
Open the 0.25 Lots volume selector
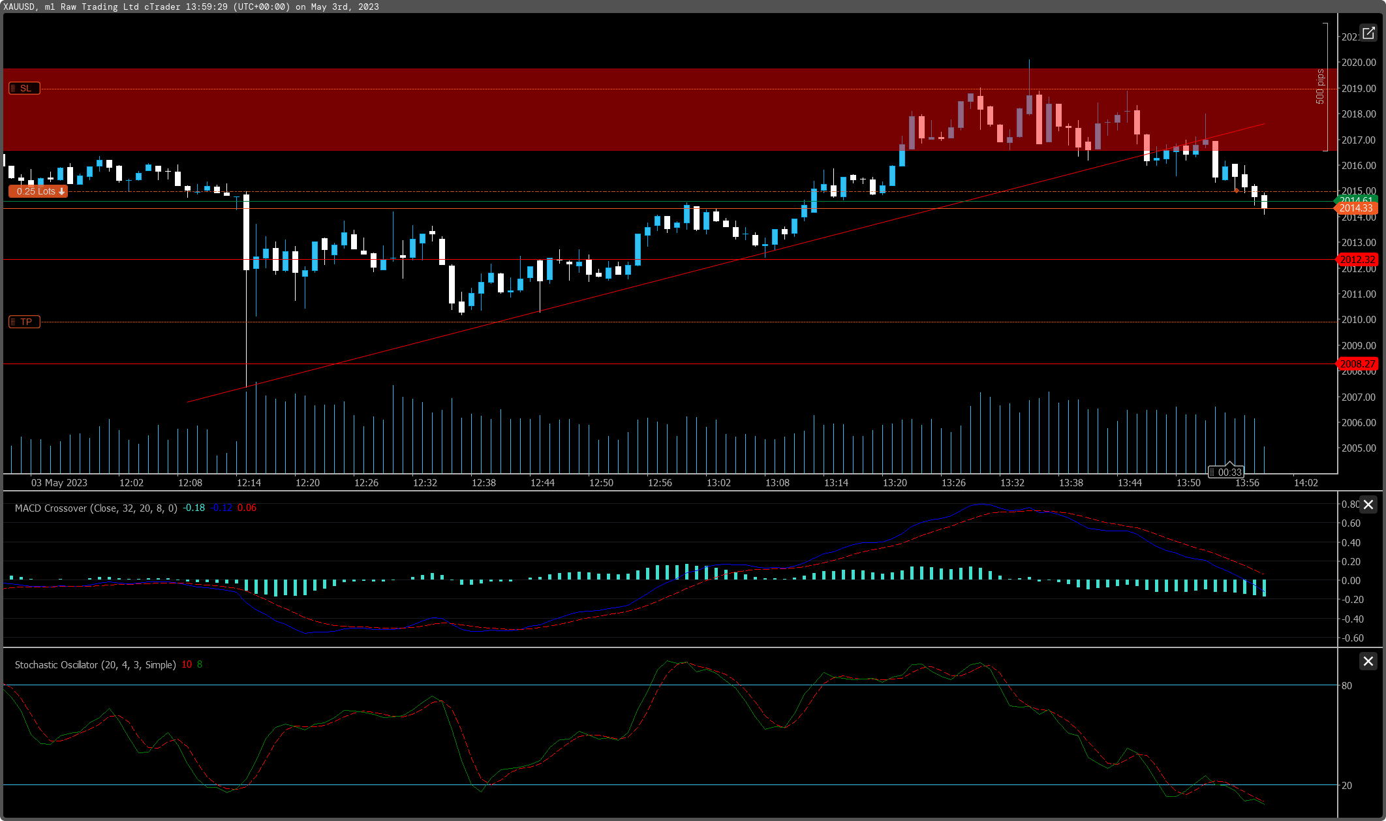36,191
